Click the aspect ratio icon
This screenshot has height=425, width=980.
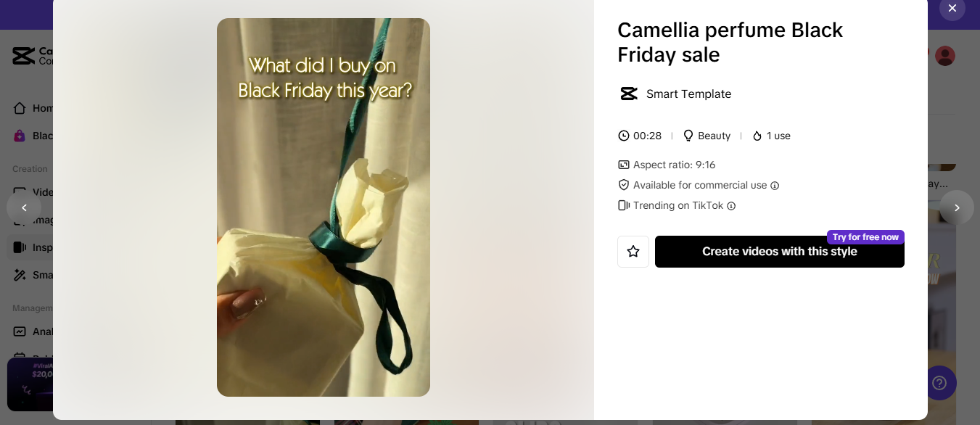(623, 165)
